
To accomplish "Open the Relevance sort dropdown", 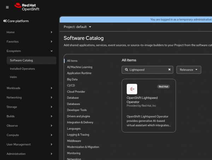I will coord(189,70).
